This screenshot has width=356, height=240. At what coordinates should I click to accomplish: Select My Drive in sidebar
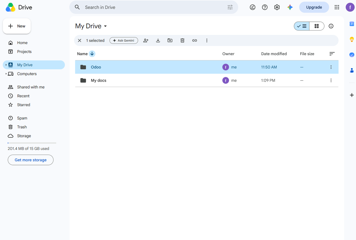(34, 65)
